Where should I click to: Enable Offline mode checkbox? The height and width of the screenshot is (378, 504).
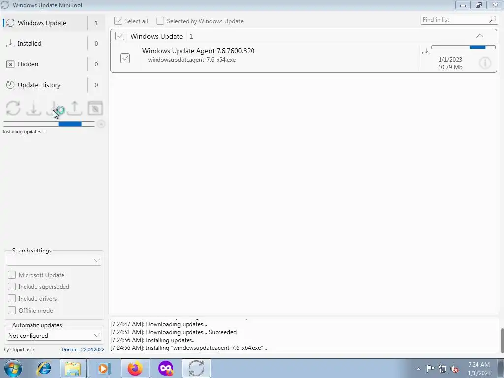pos(12,310)
